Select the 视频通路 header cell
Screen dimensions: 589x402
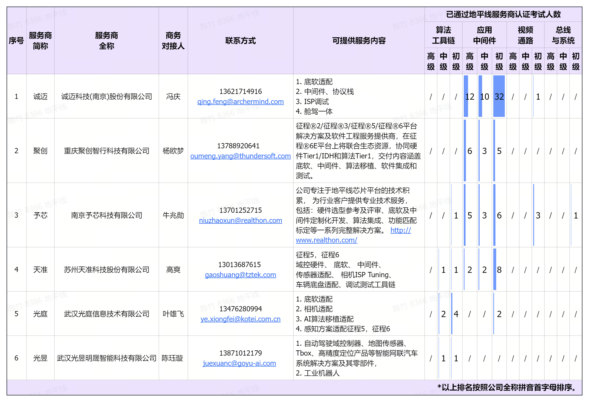(x=525, y=35)
